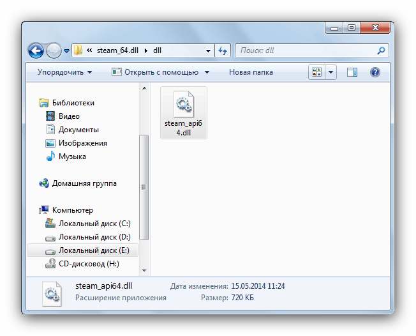Image resolution: width=416 pixels, height=336 pixels.
Task: Click the folder icon in address bar
Action: (78, 50)
